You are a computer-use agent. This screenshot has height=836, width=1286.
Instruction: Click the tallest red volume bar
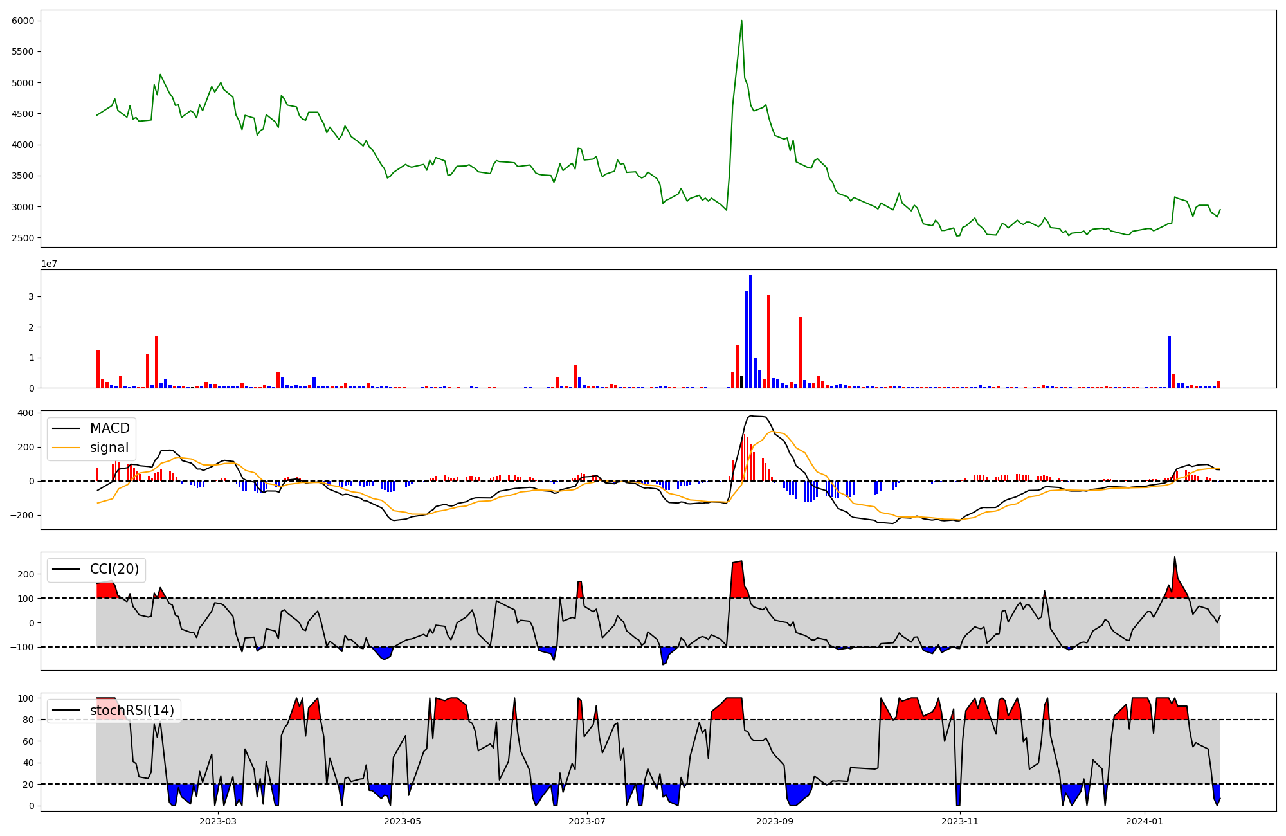768,341
